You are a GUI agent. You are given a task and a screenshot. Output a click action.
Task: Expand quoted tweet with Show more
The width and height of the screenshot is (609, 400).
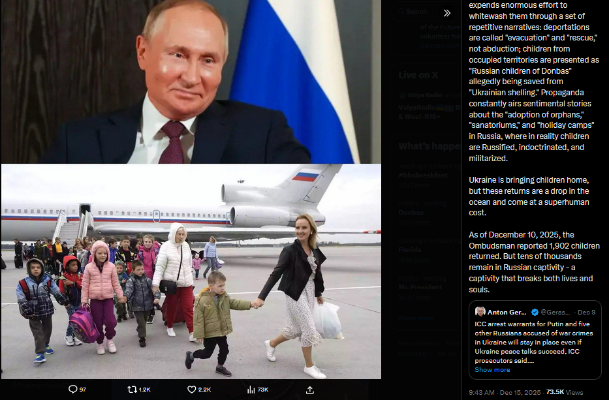[x=492, y=370]
